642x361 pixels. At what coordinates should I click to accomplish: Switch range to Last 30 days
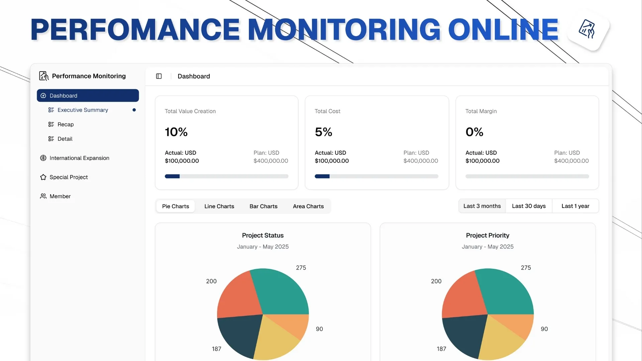(529, 206)
